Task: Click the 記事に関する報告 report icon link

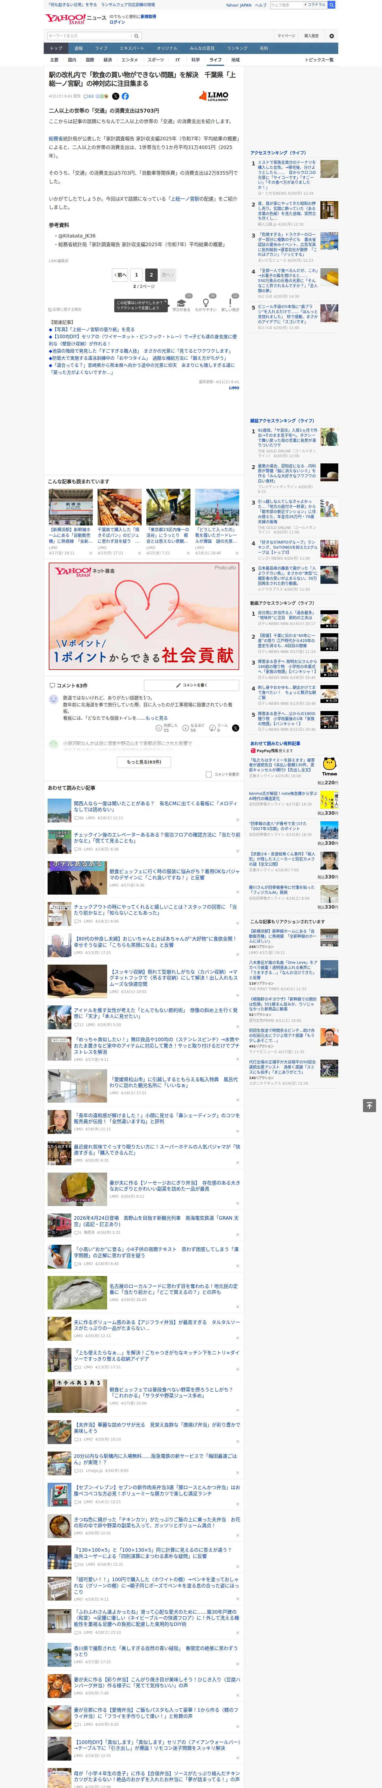Action: point(65,310)
